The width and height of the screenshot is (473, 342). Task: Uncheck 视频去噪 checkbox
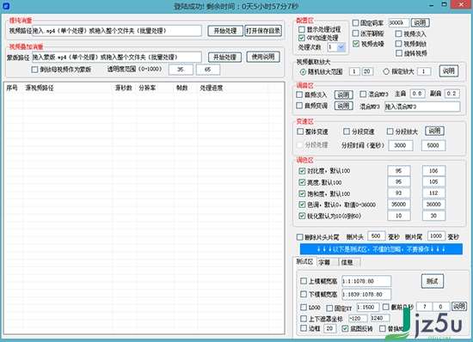click(356, 44)
